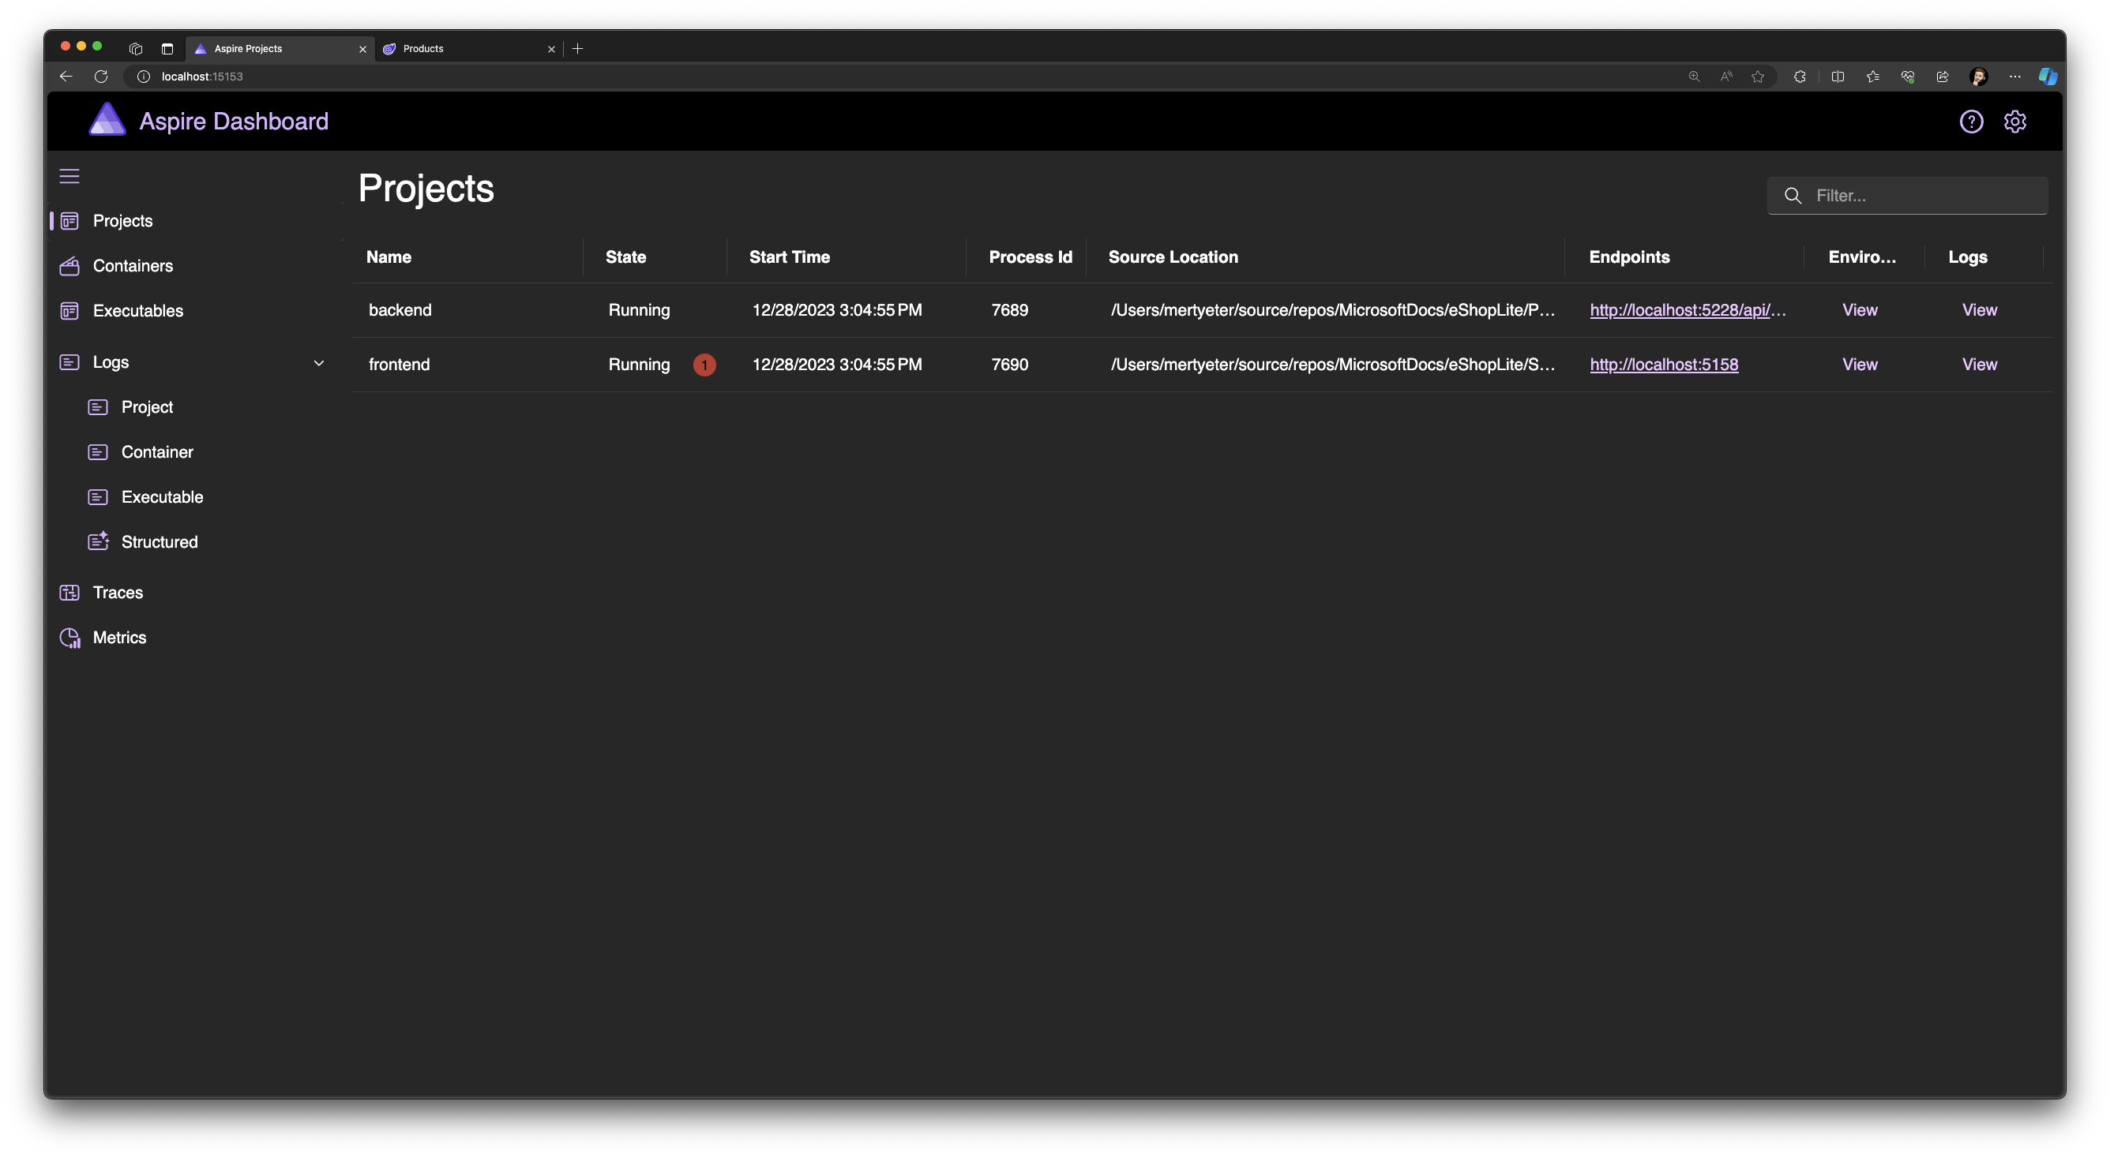2110x1157 pixels.
Task: Open the split screen icon in browser toolbar
Action: 1838,76
